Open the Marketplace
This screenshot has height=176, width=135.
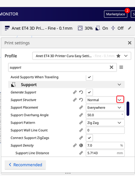click(116, 14)
